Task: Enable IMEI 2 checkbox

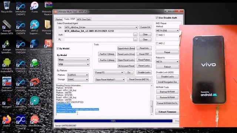Action: [157, 43]
